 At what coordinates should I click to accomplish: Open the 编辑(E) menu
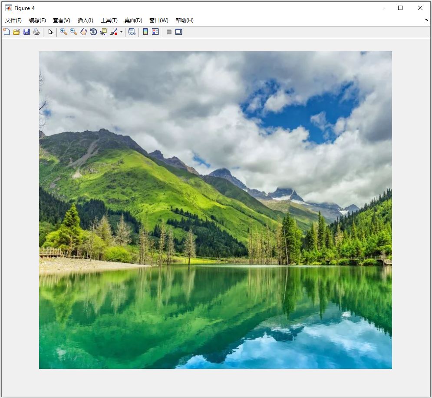click(37, 20)
